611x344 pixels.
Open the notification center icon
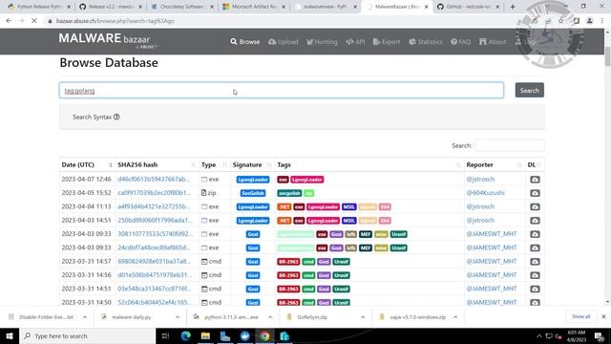coord(600,335)
